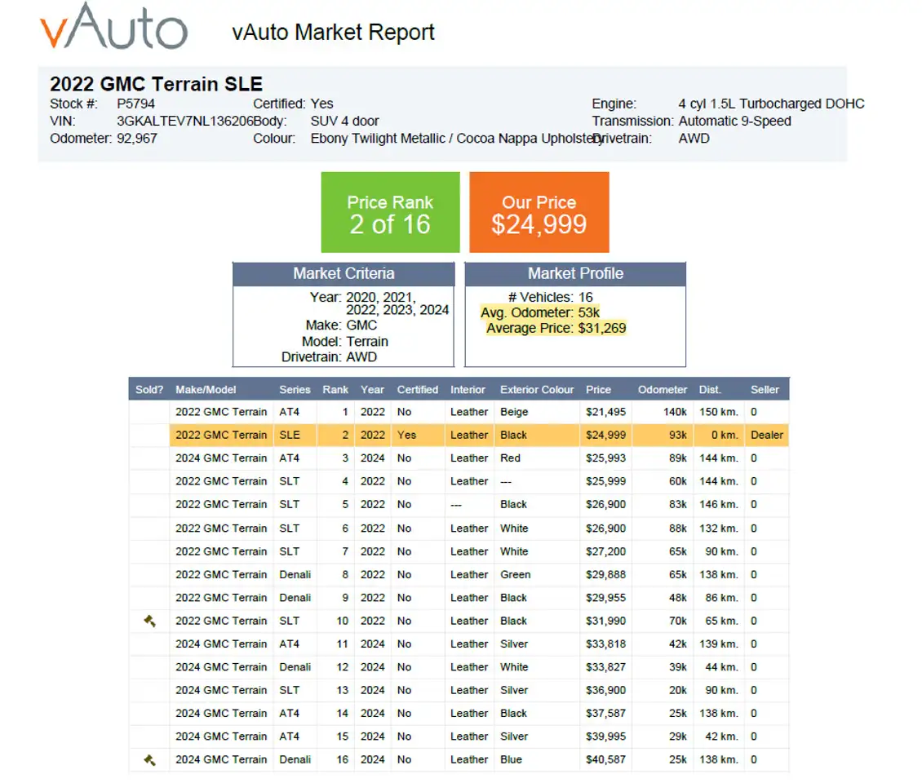Click the green Price Rank 2 of 16 tile
This screenshot has width=922, height=783.
(391, 212)
